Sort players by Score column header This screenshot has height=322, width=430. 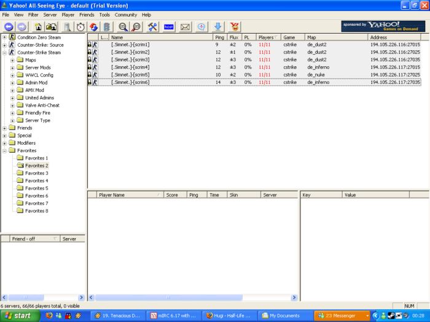(175, 195)
